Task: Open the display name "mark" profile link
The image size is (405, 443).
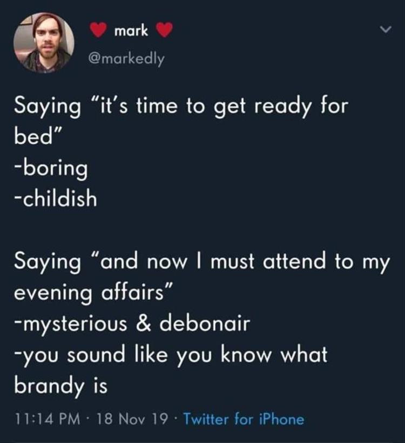Action: click(x=131, y=32)
